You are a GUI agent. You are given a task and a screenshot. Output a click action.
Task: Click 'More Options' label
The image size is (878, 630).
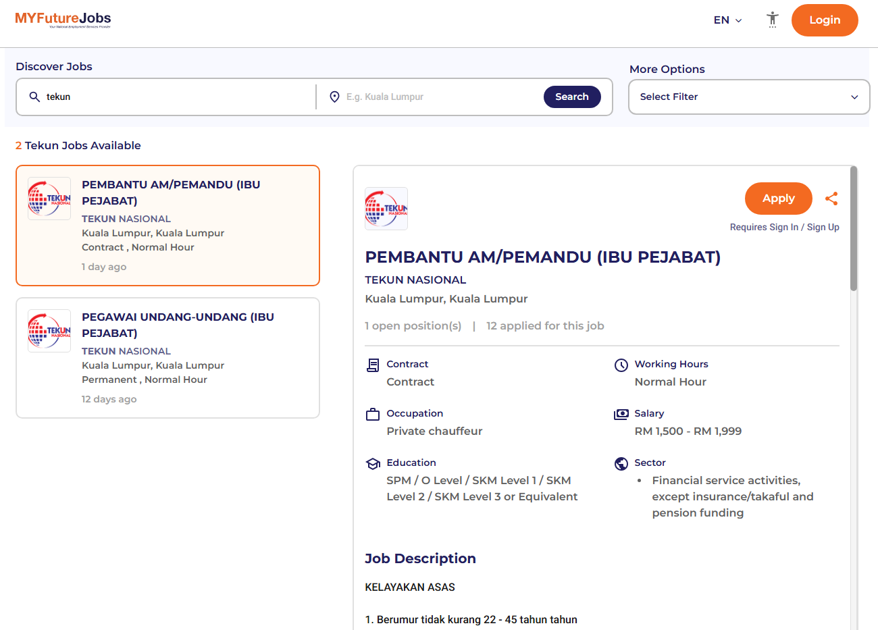pyautogui.click(x=667, y=69)
